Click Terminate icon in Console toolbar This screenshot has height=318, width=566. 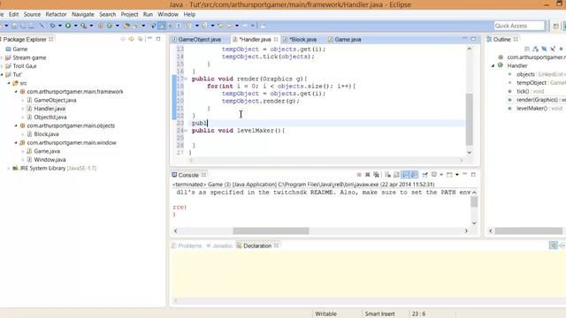359,175
